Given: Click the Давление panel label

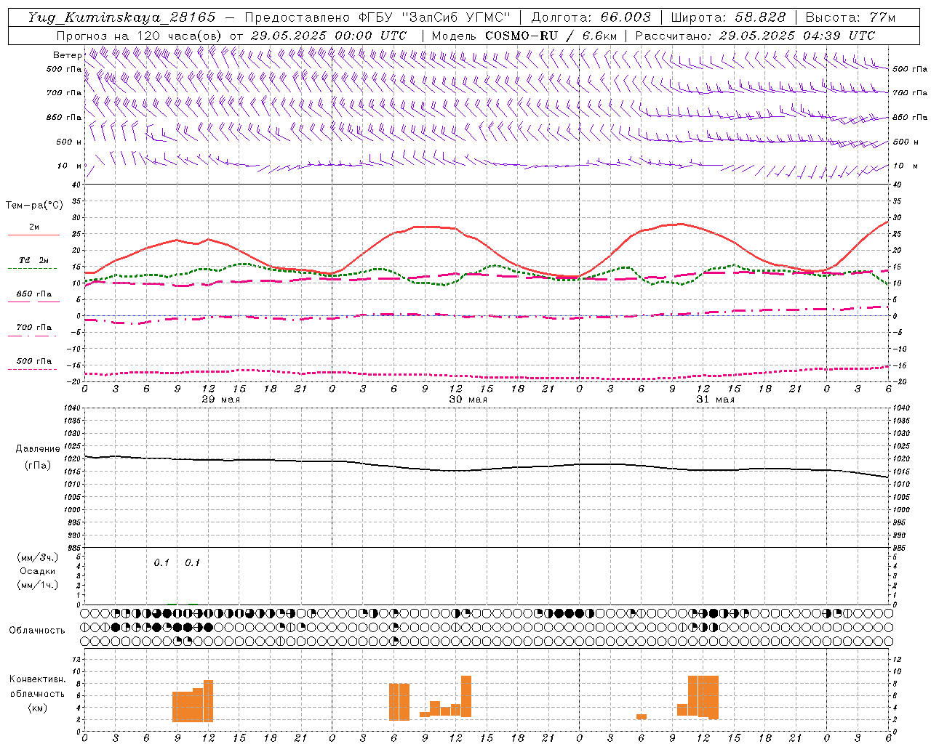Looking at the screenshot, I should point(38,449).
